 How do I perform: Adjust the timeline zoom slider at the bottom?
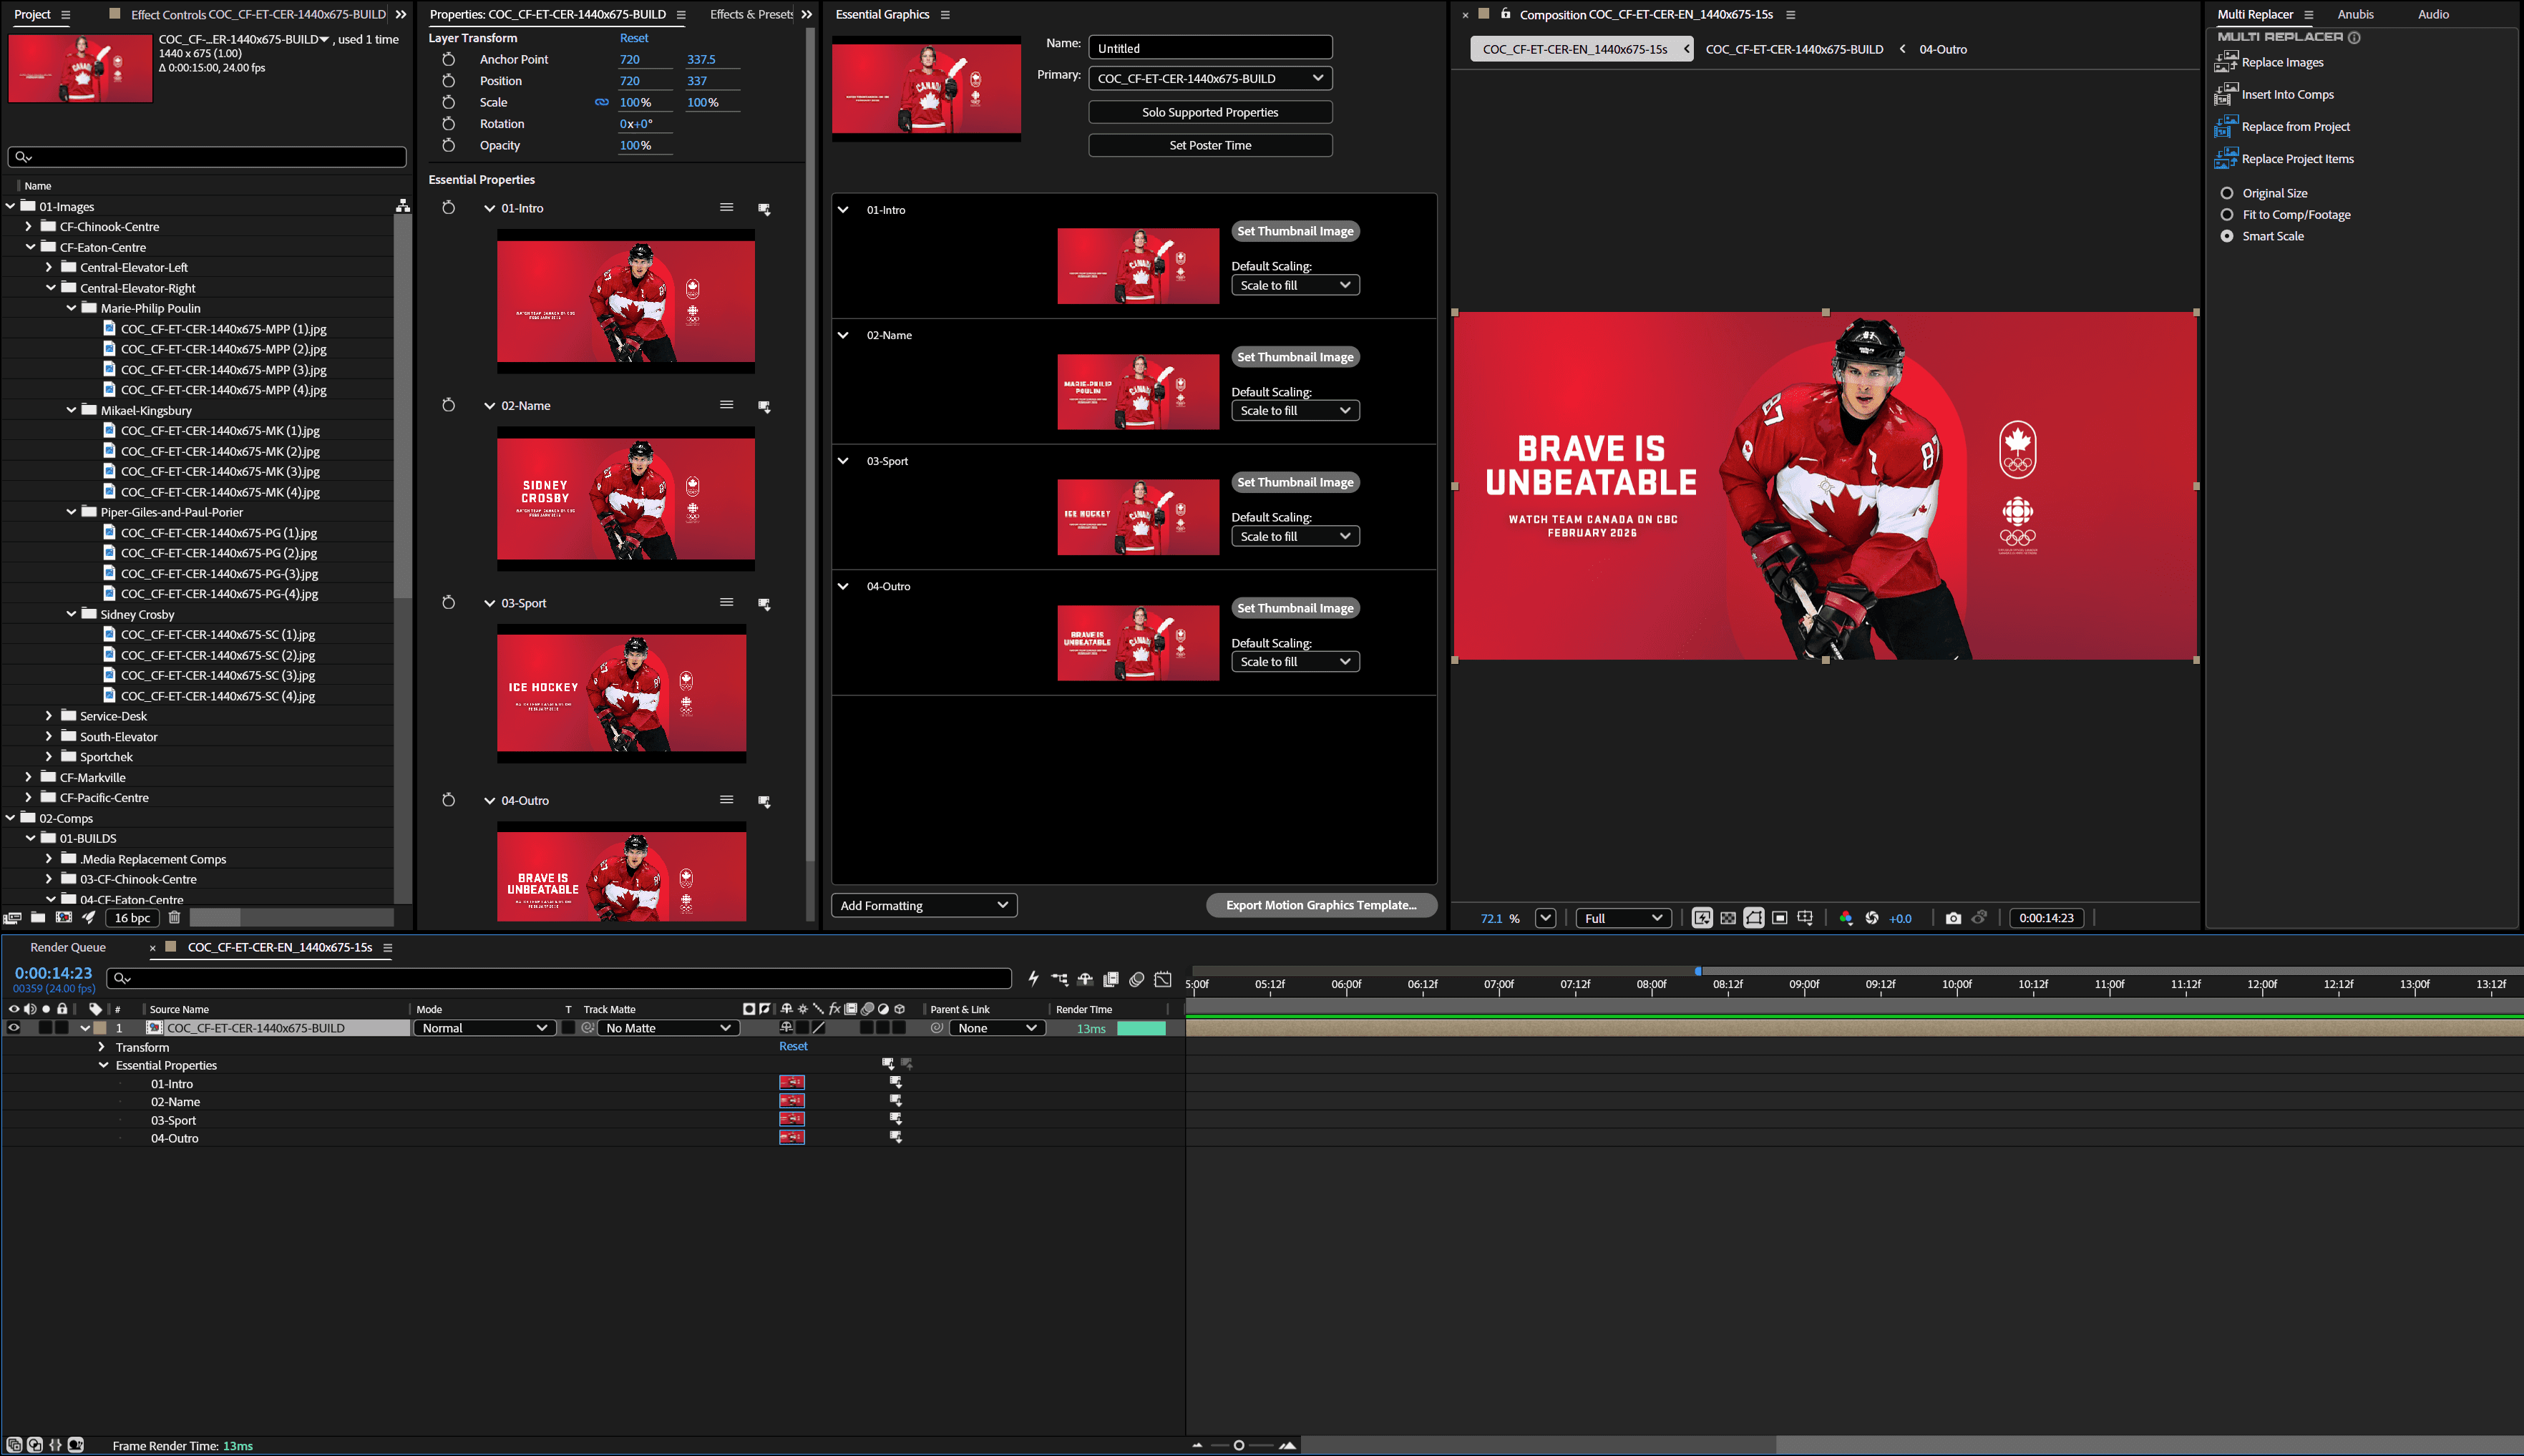click(1239, 1445)
